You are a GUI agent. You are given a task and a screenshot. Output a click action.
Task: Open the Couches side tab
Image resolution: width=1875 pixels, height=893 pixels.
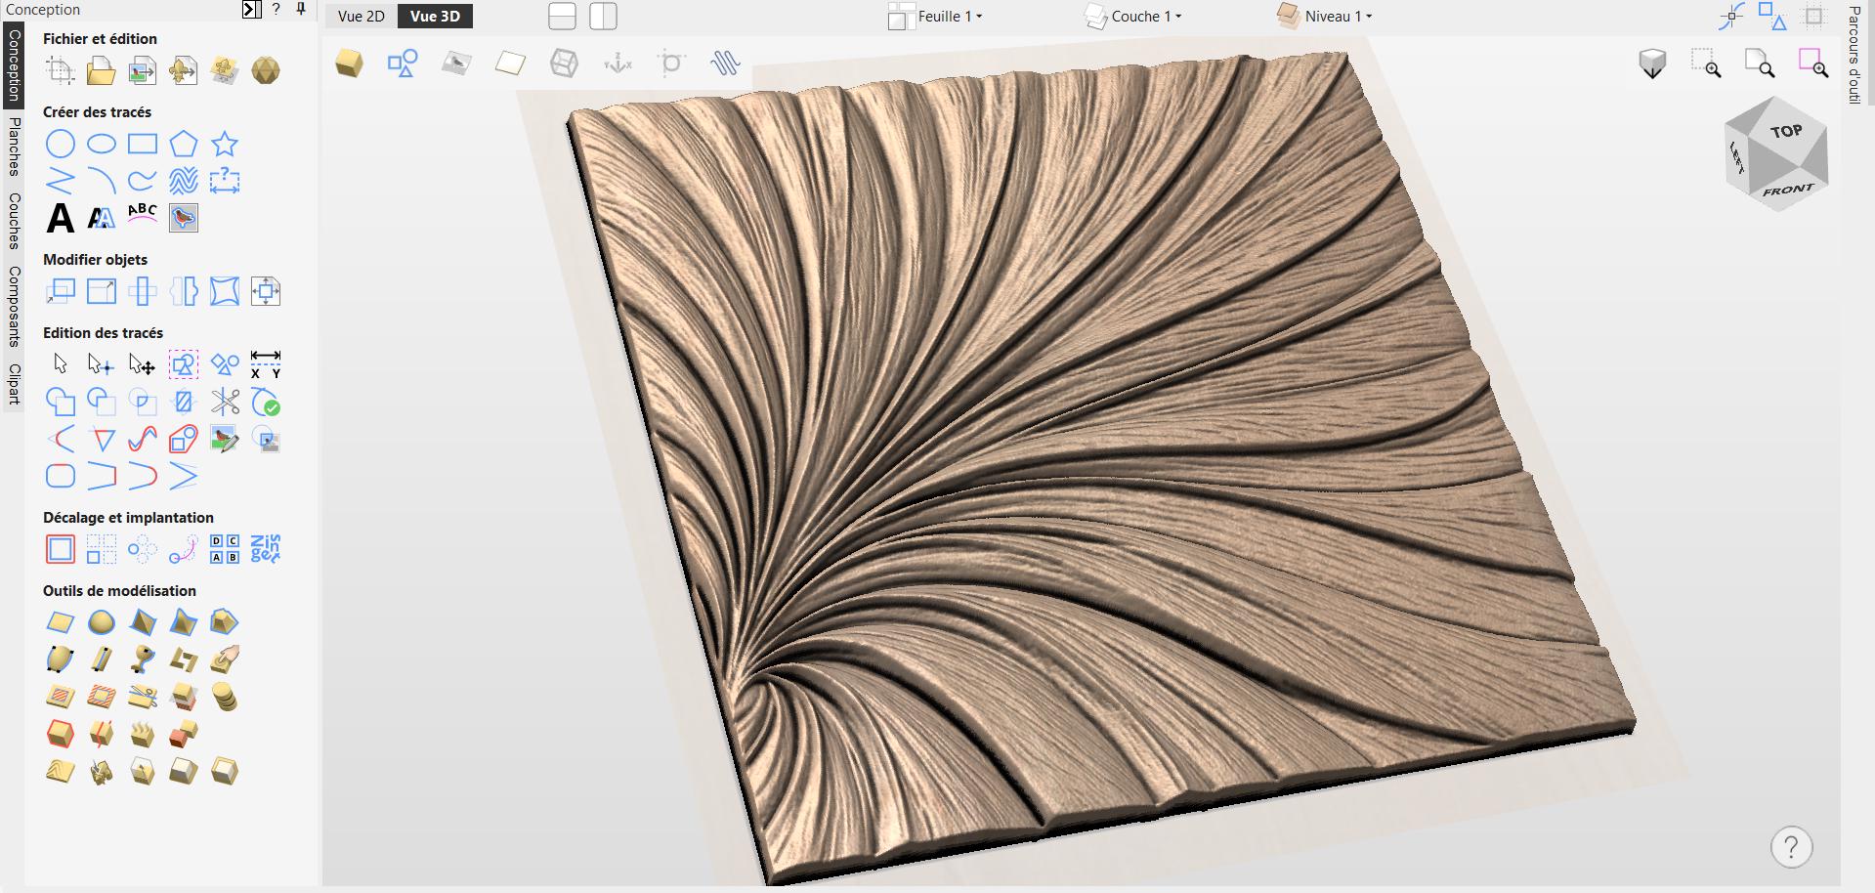point(14,221)
